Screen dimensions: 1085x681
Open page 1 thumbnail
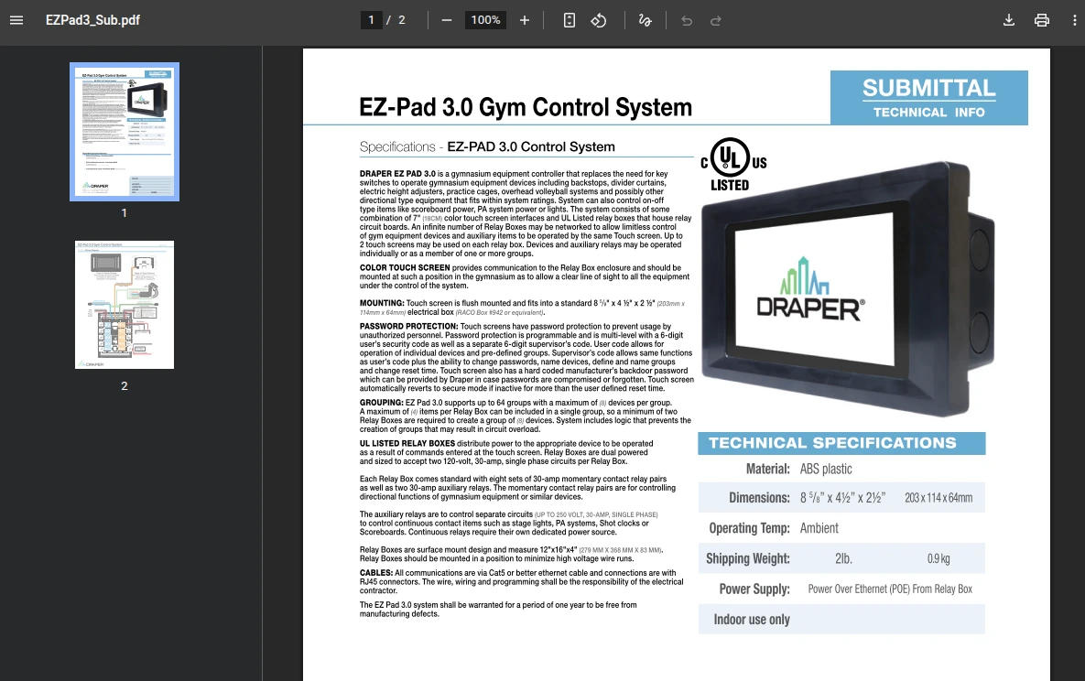125,132
